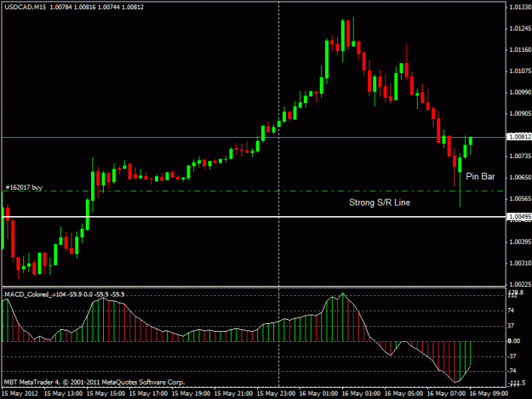Select the green dashed buy order line
The height and width of the screenshot is (399, 532).
click(x=254, y=191)
